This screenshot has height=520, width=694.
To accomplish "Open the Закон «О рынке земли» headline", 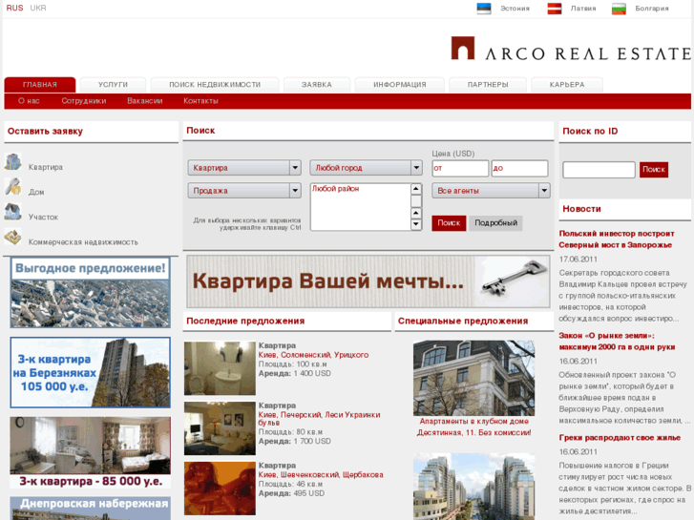I will click(x=617, y=342).
